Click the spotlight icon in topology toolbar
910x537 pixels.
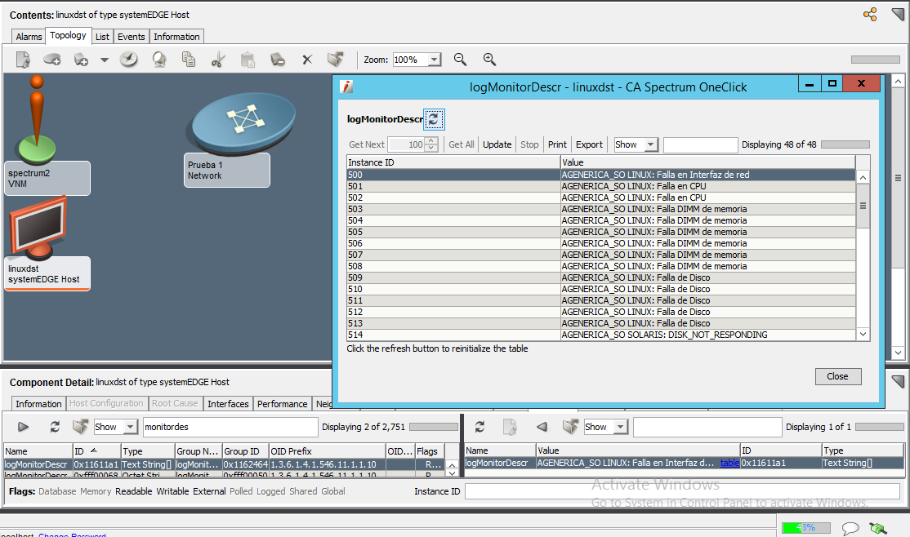(x=159, y=59)
